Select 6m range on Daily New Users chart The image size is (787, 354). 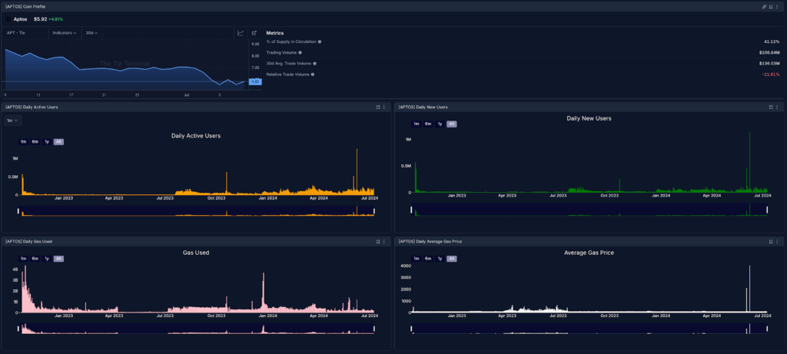[x=428, y=124]
